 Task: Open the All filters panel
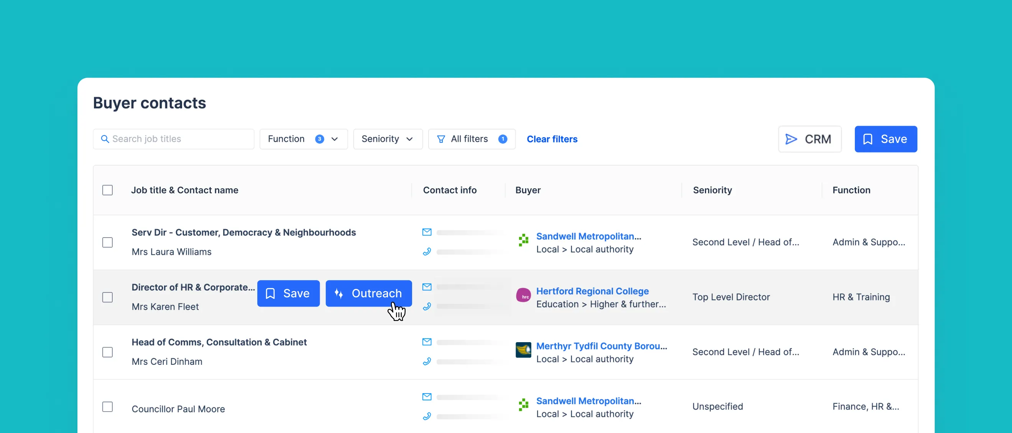(472, 139)
